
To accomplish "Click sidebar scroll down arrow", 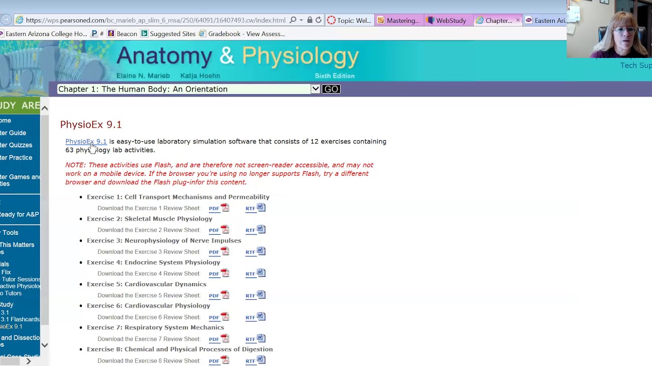I will tap(44, 345).
